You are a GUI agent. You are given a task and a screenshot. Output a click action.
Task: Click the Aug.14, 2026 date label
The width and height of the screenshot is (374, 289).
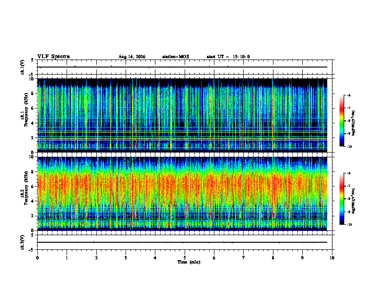pyautogui.click(x=132, y=57)
